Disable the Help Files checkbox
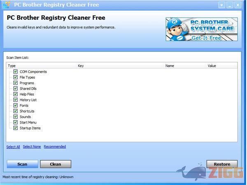This screenshot has height=185, width=247. coord(16,94)
